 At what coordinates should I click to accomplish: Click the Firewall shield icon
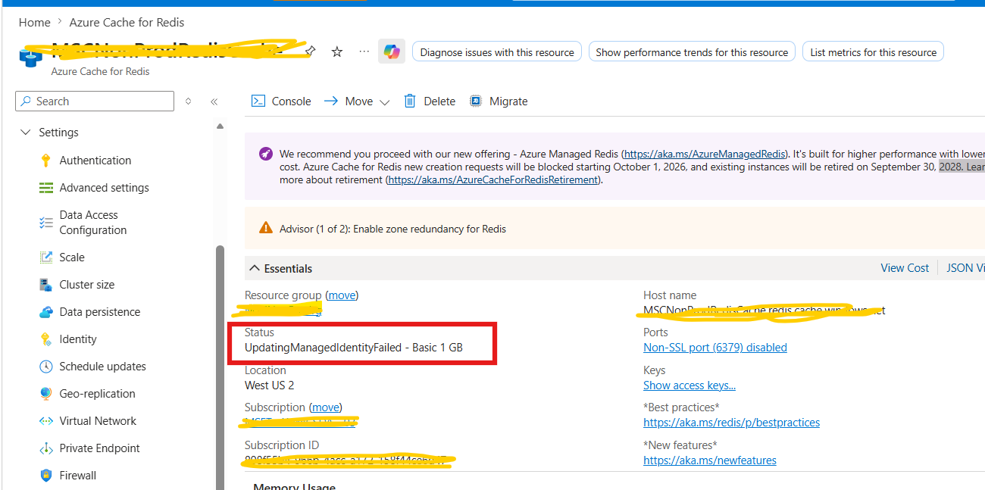point(46,476)
